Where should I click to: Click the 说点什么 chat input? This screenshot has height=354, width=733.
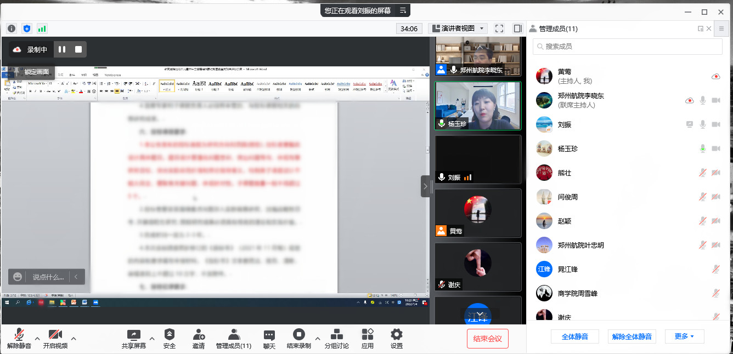pyautogui.click(x=48, y=277)
